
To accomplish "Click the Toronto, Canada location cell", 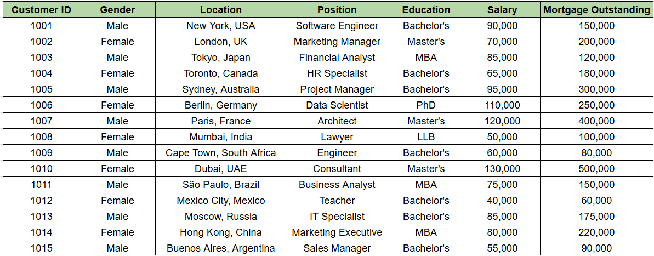I will tap(220, 73).
